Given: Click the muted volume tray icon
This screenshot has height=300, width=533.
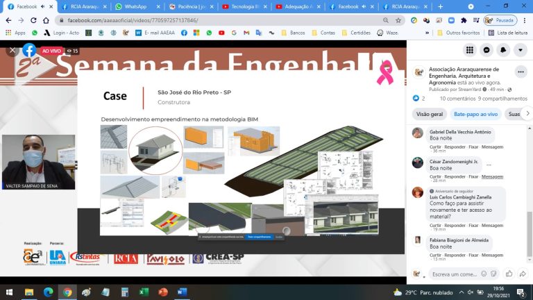Looking at the screenshot, I should [471, 292].
